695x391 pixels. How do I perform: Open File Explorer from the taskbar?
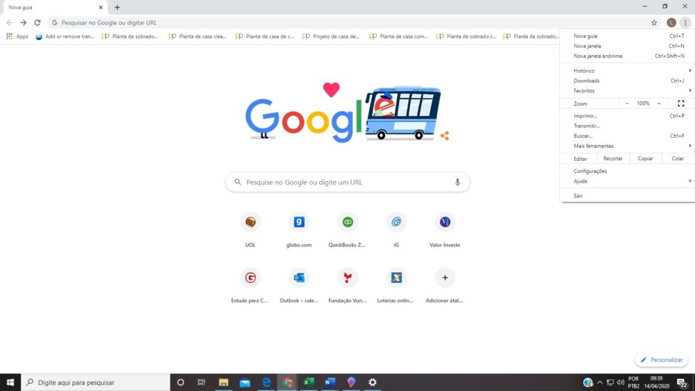223,382
